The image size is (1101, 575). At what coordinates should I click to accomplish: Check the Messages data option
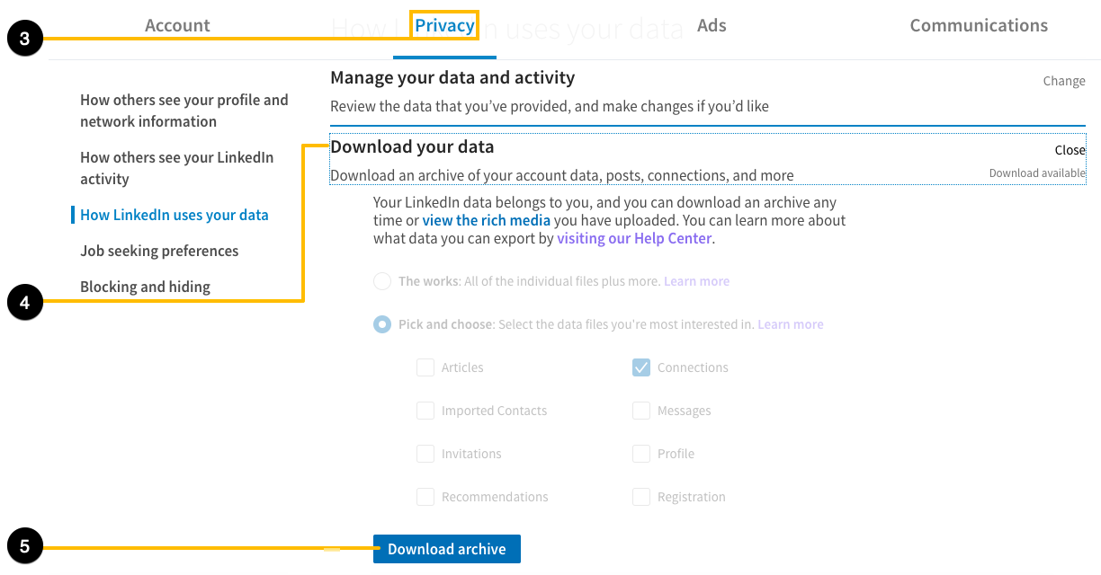[641, 411]
